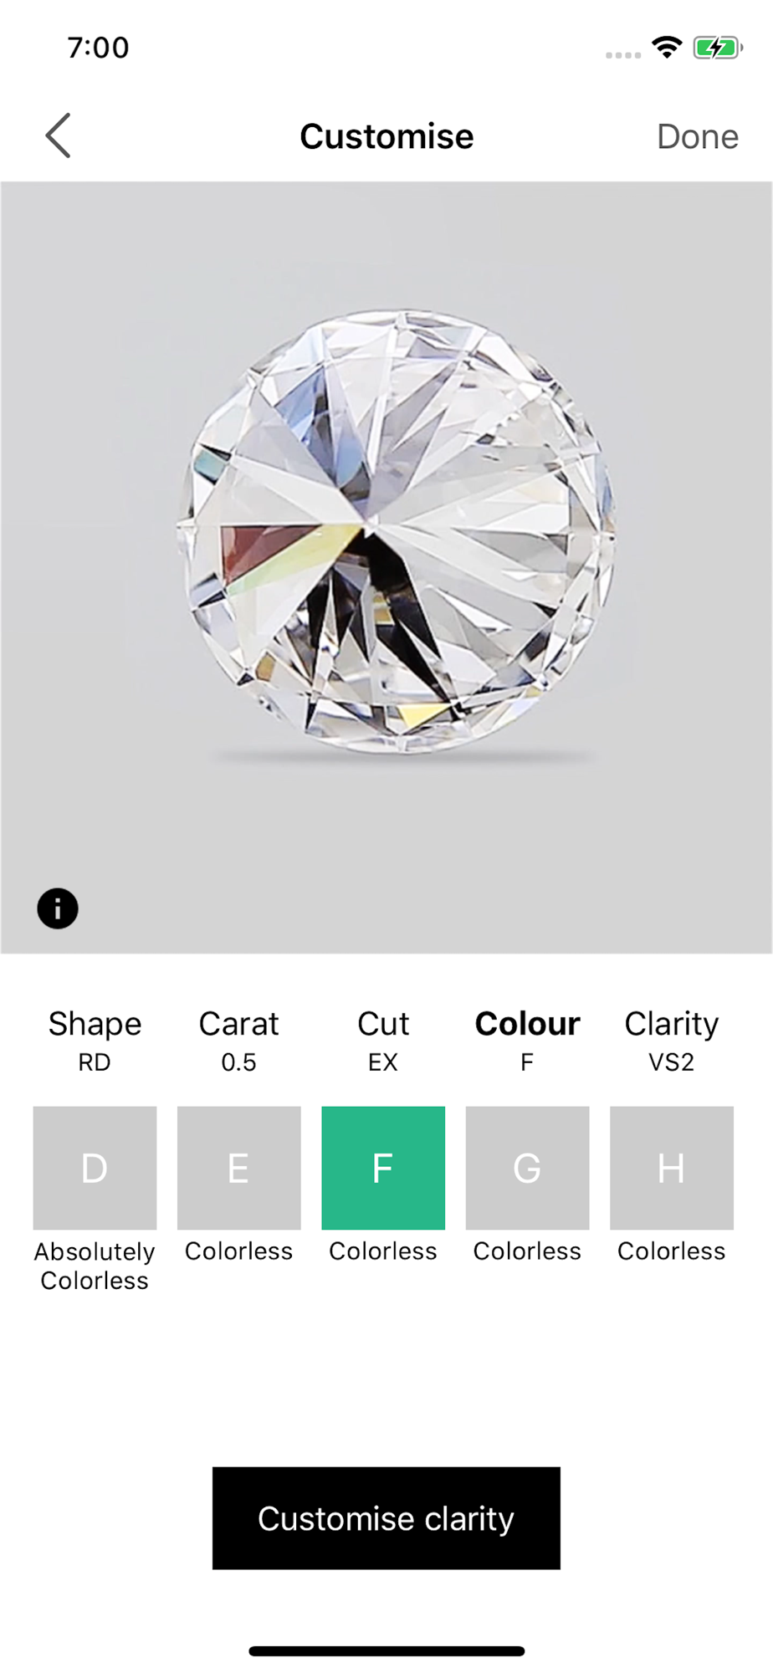Open the Carat 0.5 tab
This screenshot has height=1673, width=773.
(x=238, y=1041)
